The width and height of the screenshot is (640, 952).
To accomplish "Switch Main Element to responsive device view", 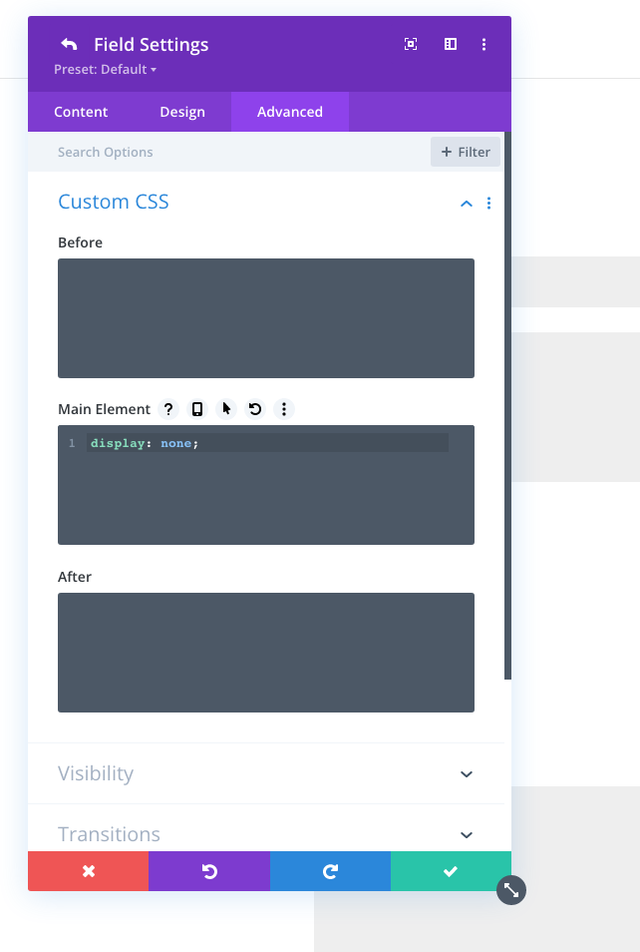I will click(x=197, y=409).
